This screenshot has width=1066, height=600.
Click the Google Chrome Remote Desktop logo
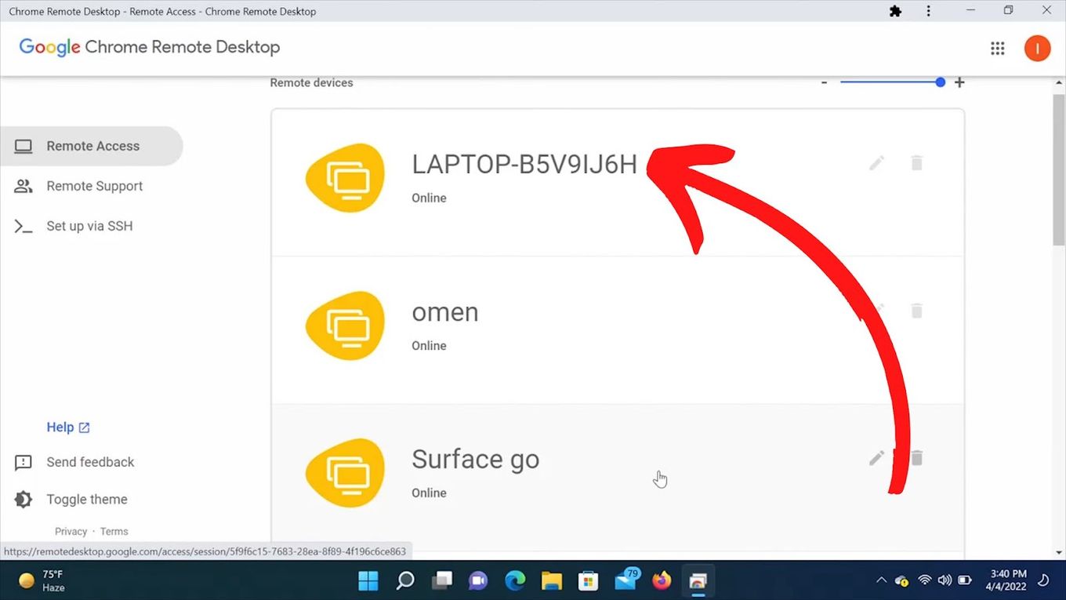[x=150, y=47]
